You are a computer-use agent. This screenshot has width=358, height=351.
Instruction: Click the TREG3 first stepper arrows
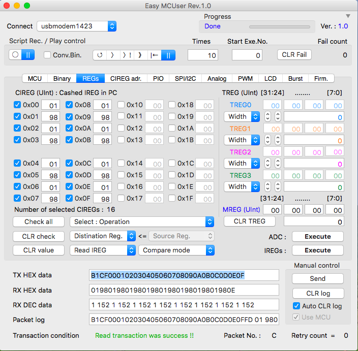coord(267,186)
